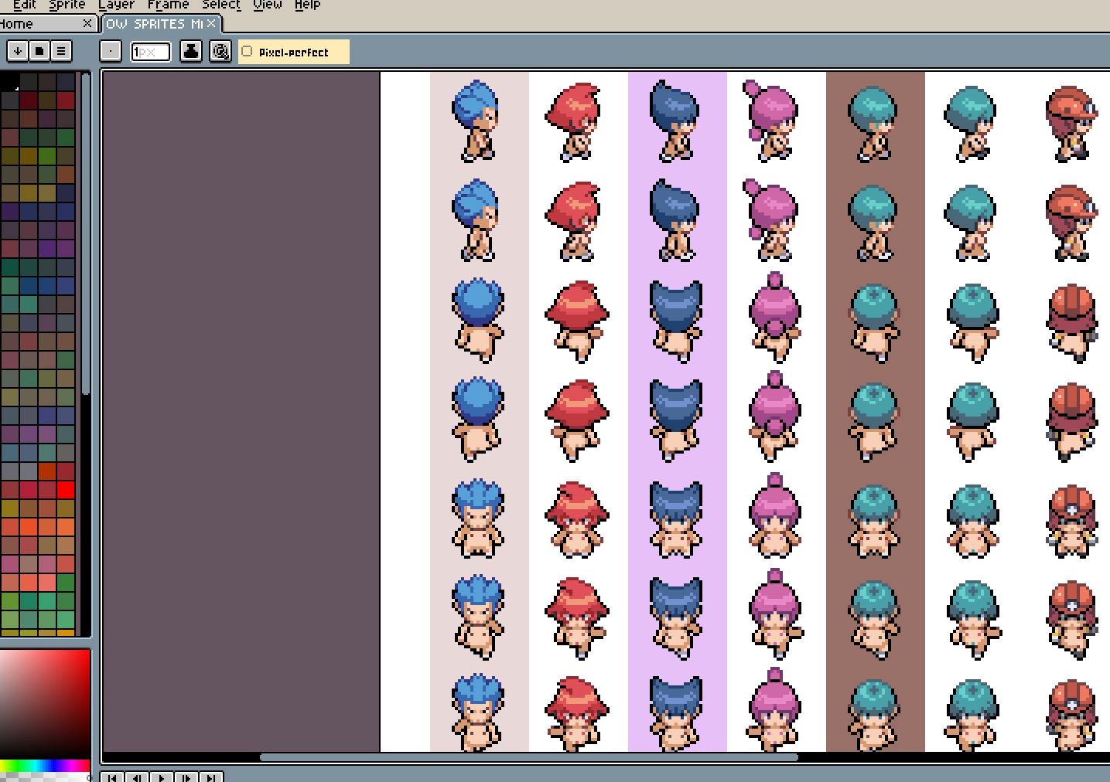Click the top navy-haired sprite on lilac column

click(x=675, y=121)
